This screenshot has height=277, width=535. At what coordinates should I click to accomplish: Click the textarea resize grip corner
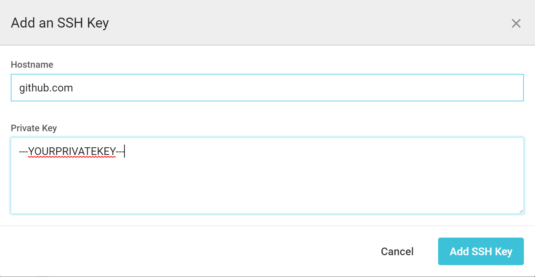[521, 210]
